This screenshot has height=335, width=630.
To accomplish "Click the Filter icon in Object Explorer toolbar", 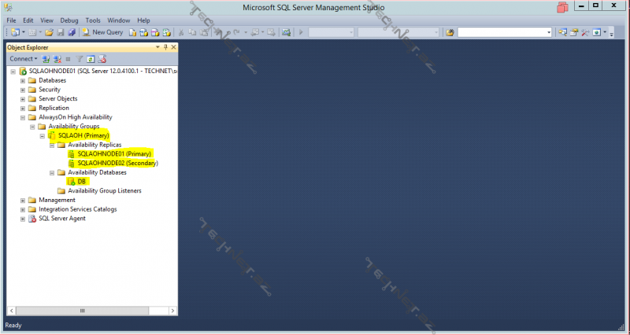I will click(x=80, y=59).
